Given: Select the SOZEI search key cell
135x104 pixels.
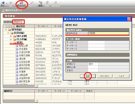Looking at the screenshot, I should pos(43,46).
